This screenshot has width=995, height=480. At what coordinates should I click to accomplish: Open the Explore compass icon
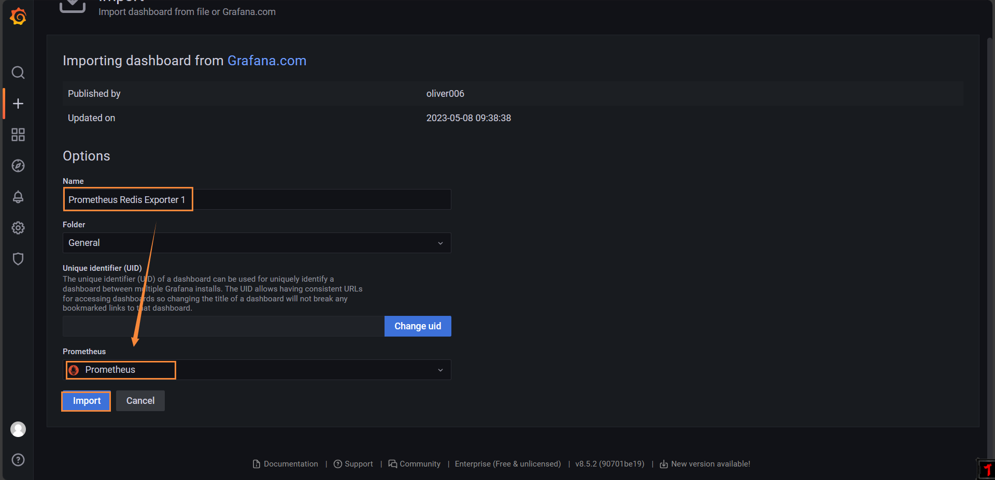(18, 166)
